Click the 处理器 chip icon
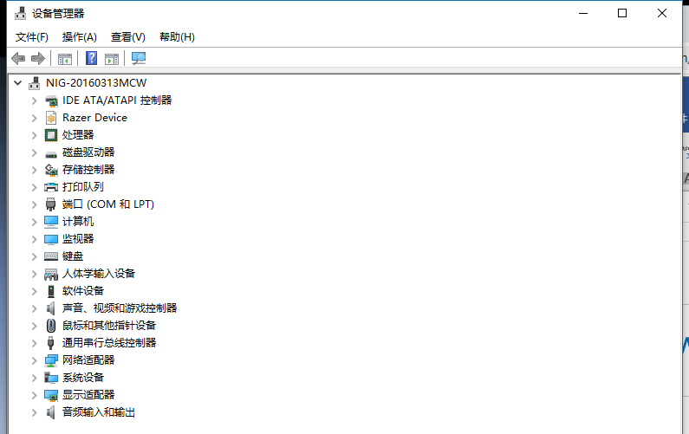The height and width of the screenshot is (434, 689). tap(51, 135)
